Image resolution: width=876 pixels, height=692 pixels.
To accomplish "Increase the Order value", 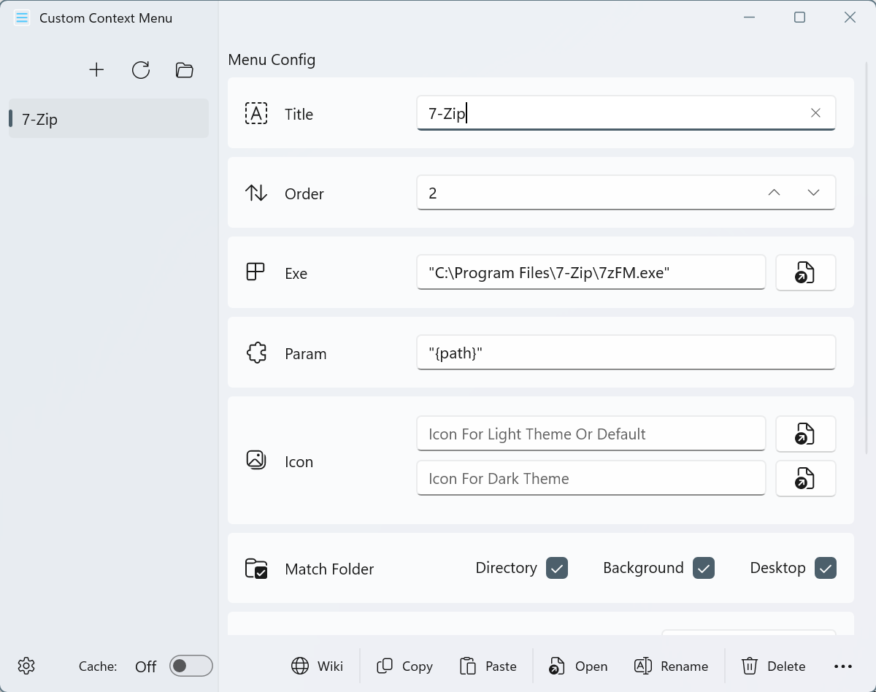I will click(773, 192).
